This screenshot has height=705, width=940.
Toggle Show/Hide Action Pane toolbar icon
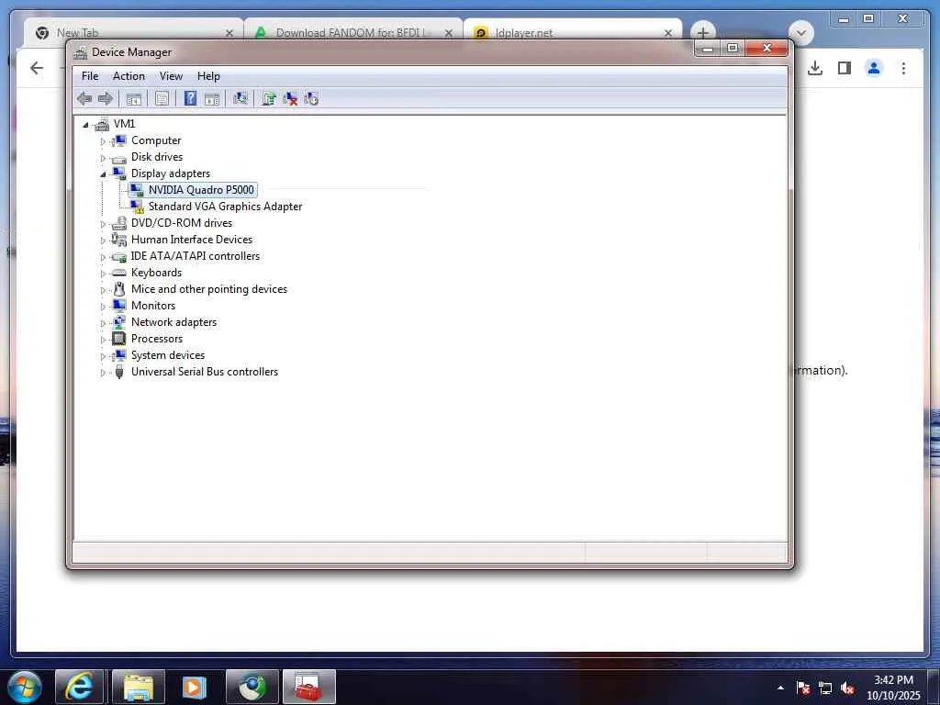tap(212, 99)
